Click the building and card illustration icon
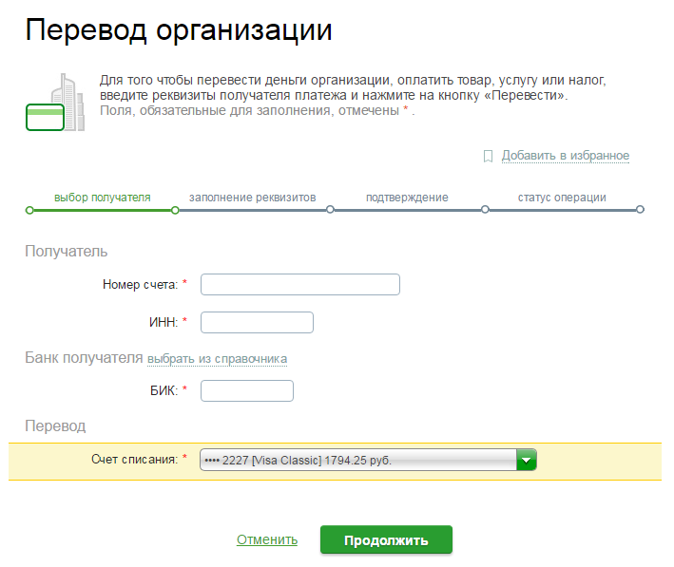Image resolution: width=674 pixels, height=567 pixels. tap(51, 104)
